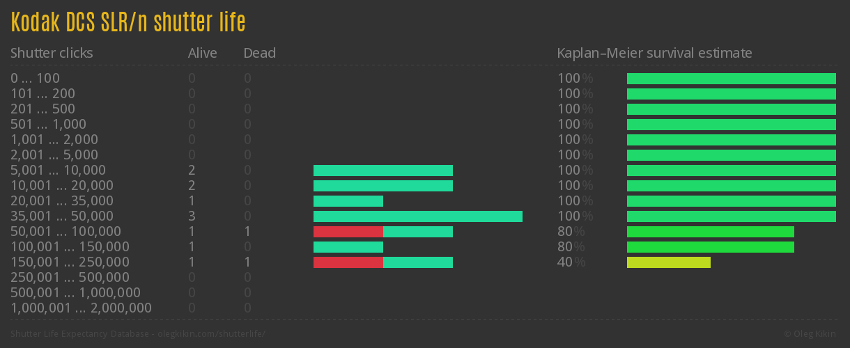The image size is (850, 348).
Task: Click the 80% survival bar for 100,001…150,000
Action: 710,247
